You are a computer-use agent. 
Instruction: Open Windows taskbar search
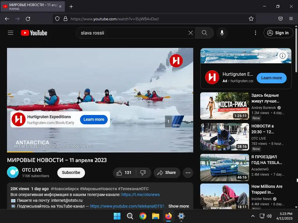(x=130, y=216)
